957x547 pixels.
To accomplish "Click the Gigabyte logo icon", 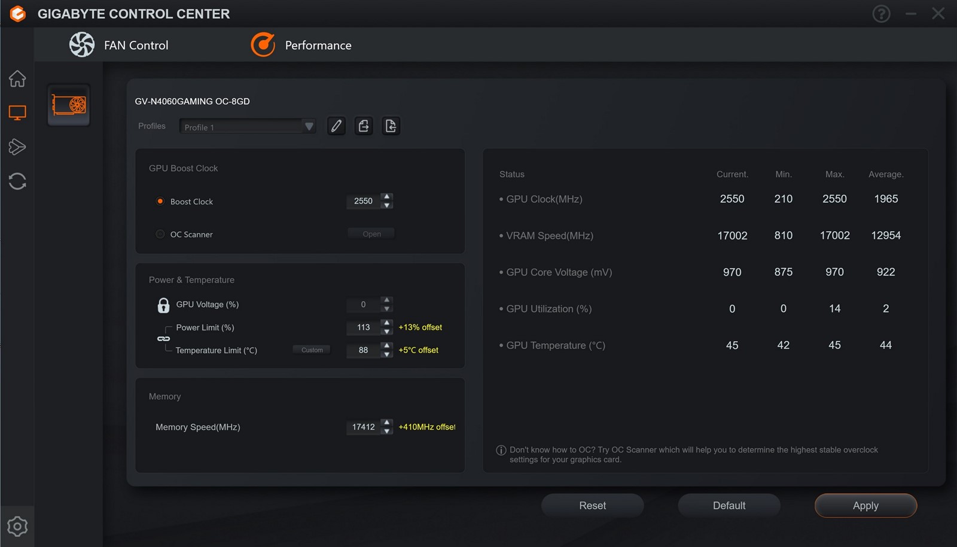I will click(x=18, y=13).
